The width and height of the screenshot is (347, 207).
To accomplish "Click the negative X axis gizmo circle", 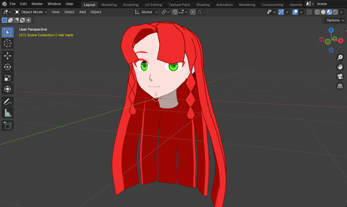I will point(322,39).
